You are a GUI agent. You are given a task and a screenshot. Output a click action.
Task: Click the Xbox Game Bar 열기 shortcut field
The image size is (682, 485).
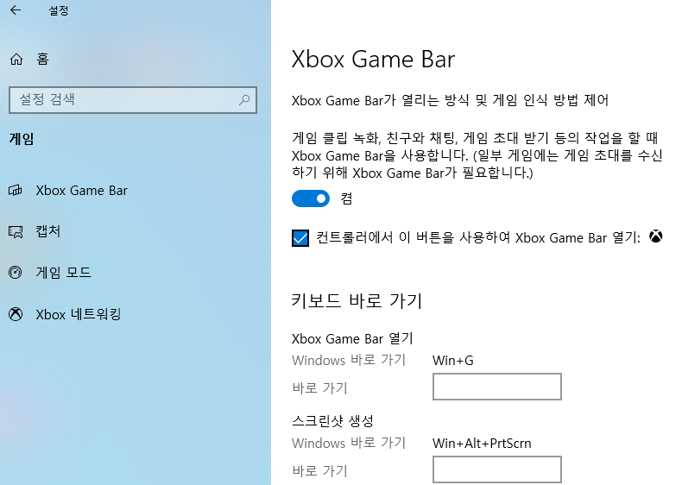pyautogui.click(x=496, y=387)
